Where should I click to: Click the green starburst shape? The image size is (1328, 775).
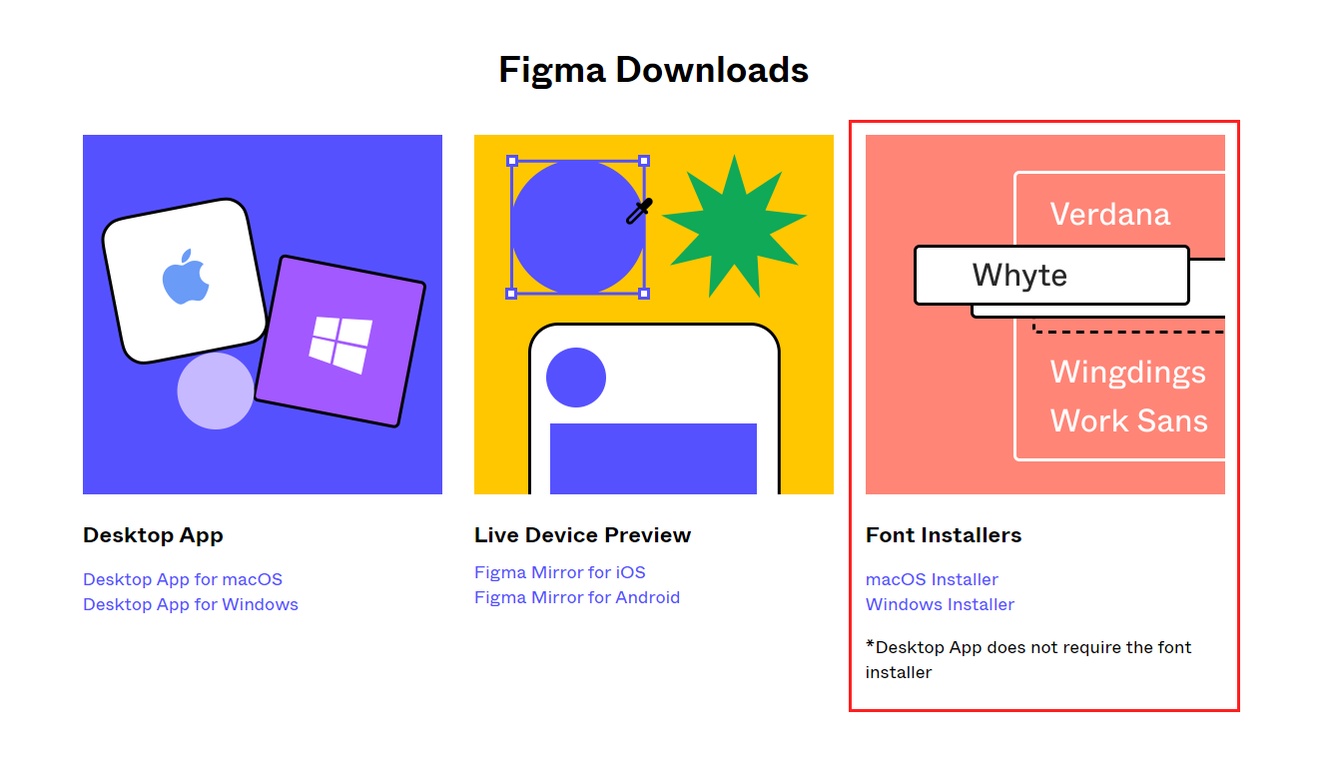click(734, 227)
